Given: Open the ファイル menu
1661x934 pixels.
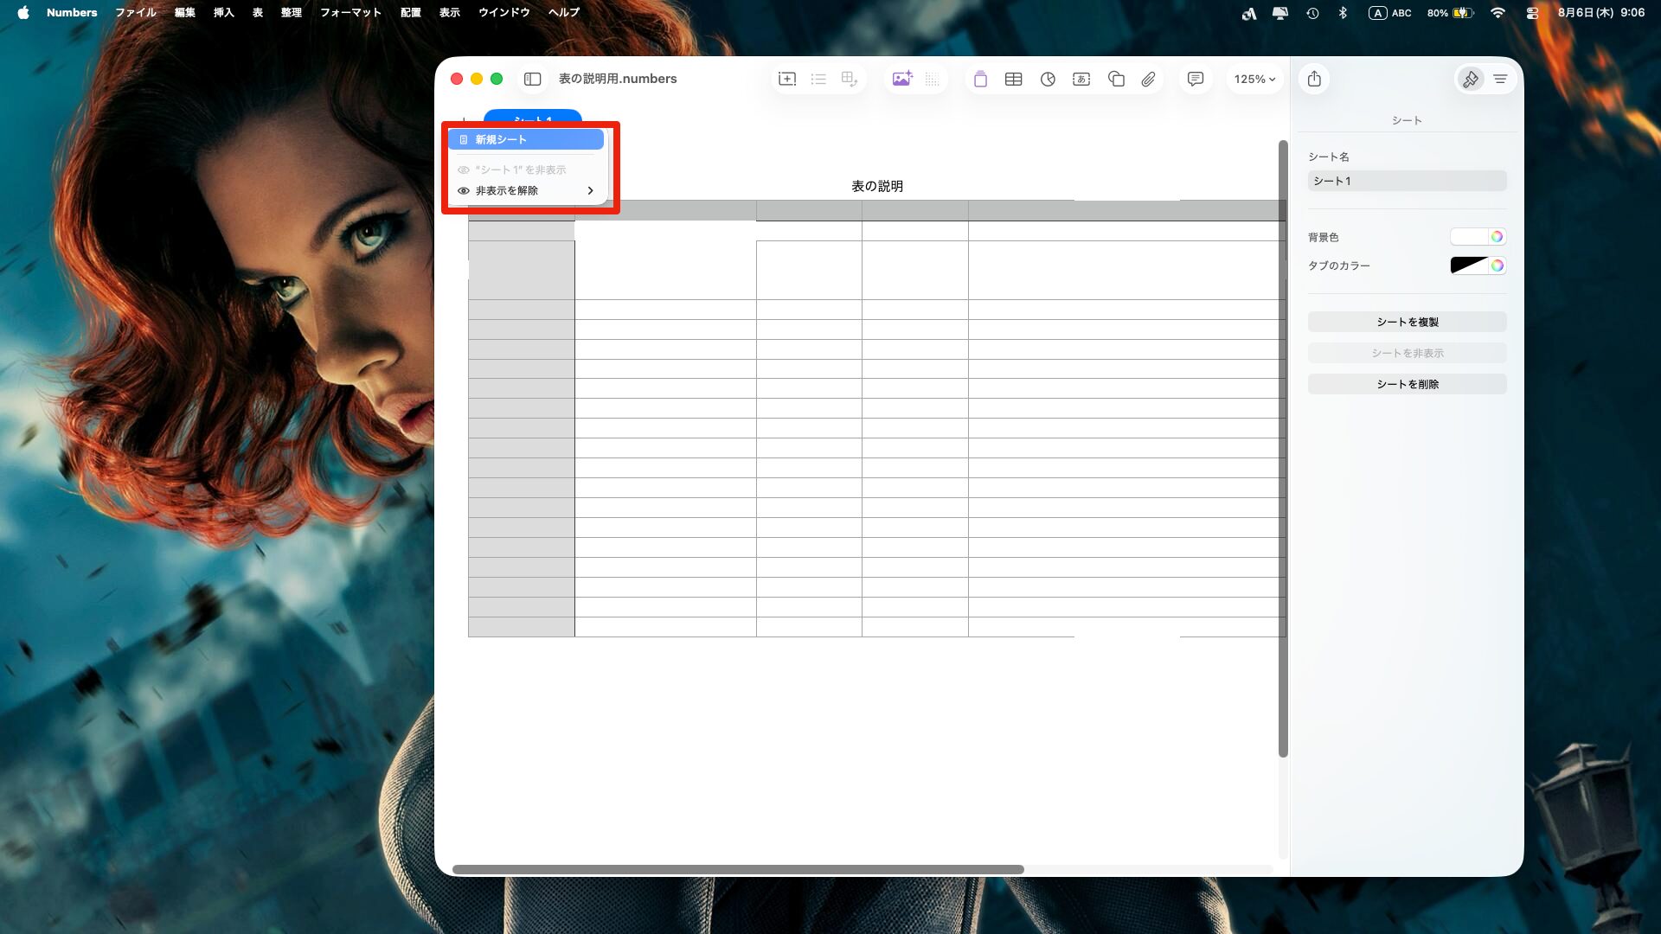Looking at the screenshot, I should [x=136, y=13].
